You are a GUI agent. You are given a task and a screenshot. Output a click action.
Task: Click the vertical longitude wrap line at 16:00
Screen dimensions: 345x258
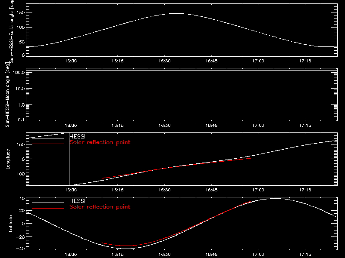(69, 159)
